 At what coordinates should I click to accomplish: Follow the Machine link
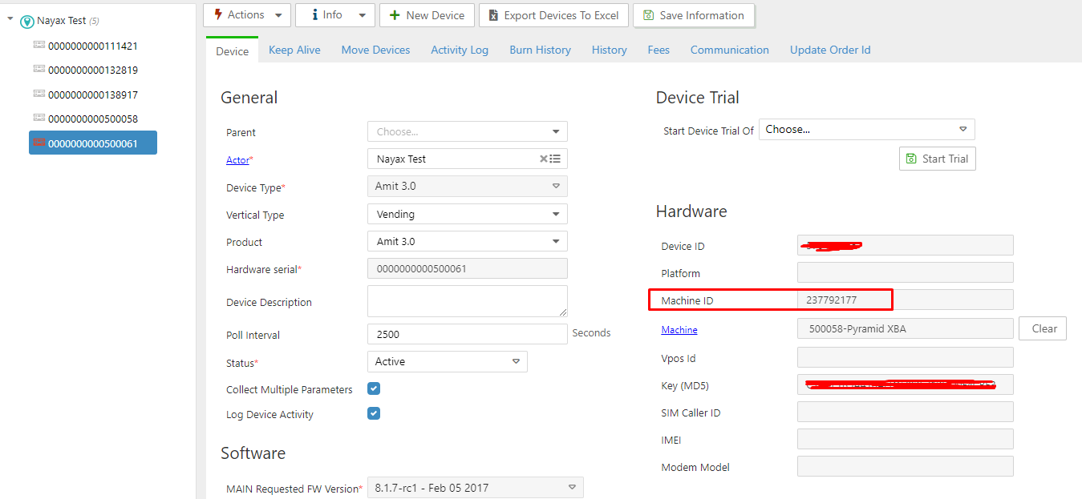(x=679, y=330)
